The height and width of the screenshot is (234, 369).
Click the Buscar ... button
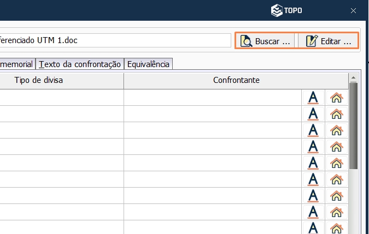[x=265, y=41]
